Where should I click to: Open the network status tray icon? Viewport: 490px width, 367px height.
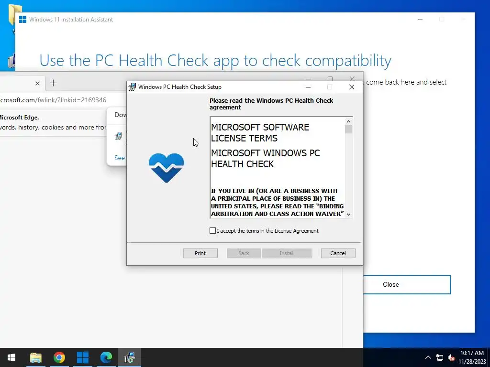(440, 357)
